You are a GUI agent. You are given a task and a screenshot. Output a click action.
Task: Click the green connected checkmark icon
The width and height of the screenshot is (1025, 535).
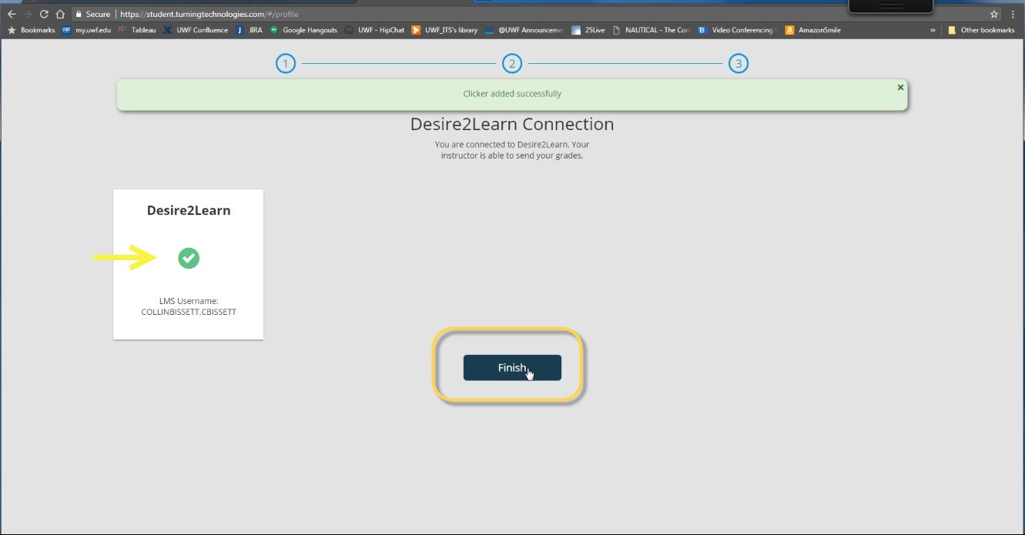pos(189,259)
